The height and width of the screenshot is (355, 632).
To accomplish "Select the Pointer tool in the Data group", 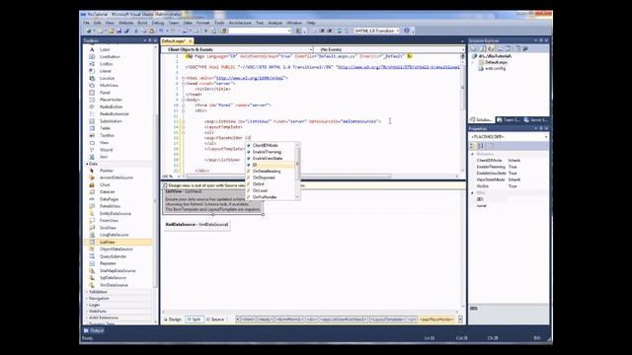I will [x=106, y=171].
